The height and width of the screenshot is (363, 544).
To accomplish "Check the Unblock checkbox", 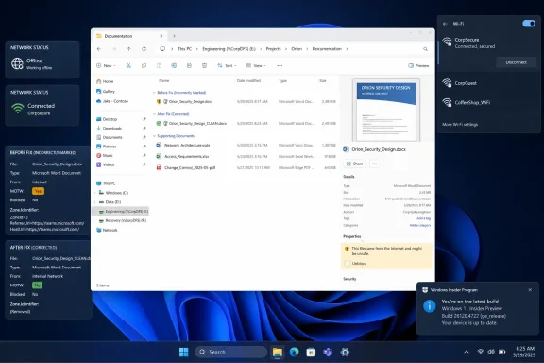I will (348, 264).
